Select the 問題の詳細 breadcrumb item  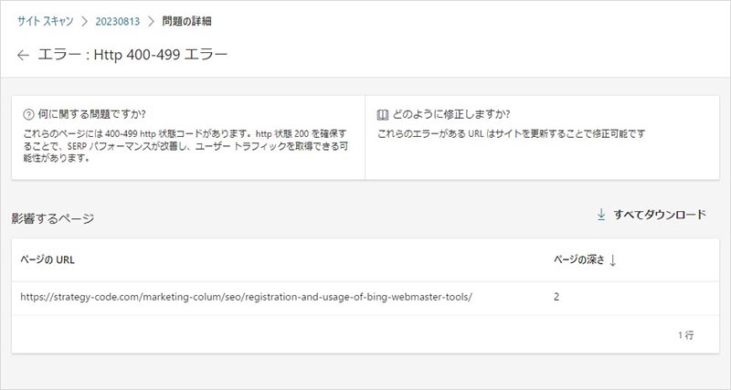[187, 20]
